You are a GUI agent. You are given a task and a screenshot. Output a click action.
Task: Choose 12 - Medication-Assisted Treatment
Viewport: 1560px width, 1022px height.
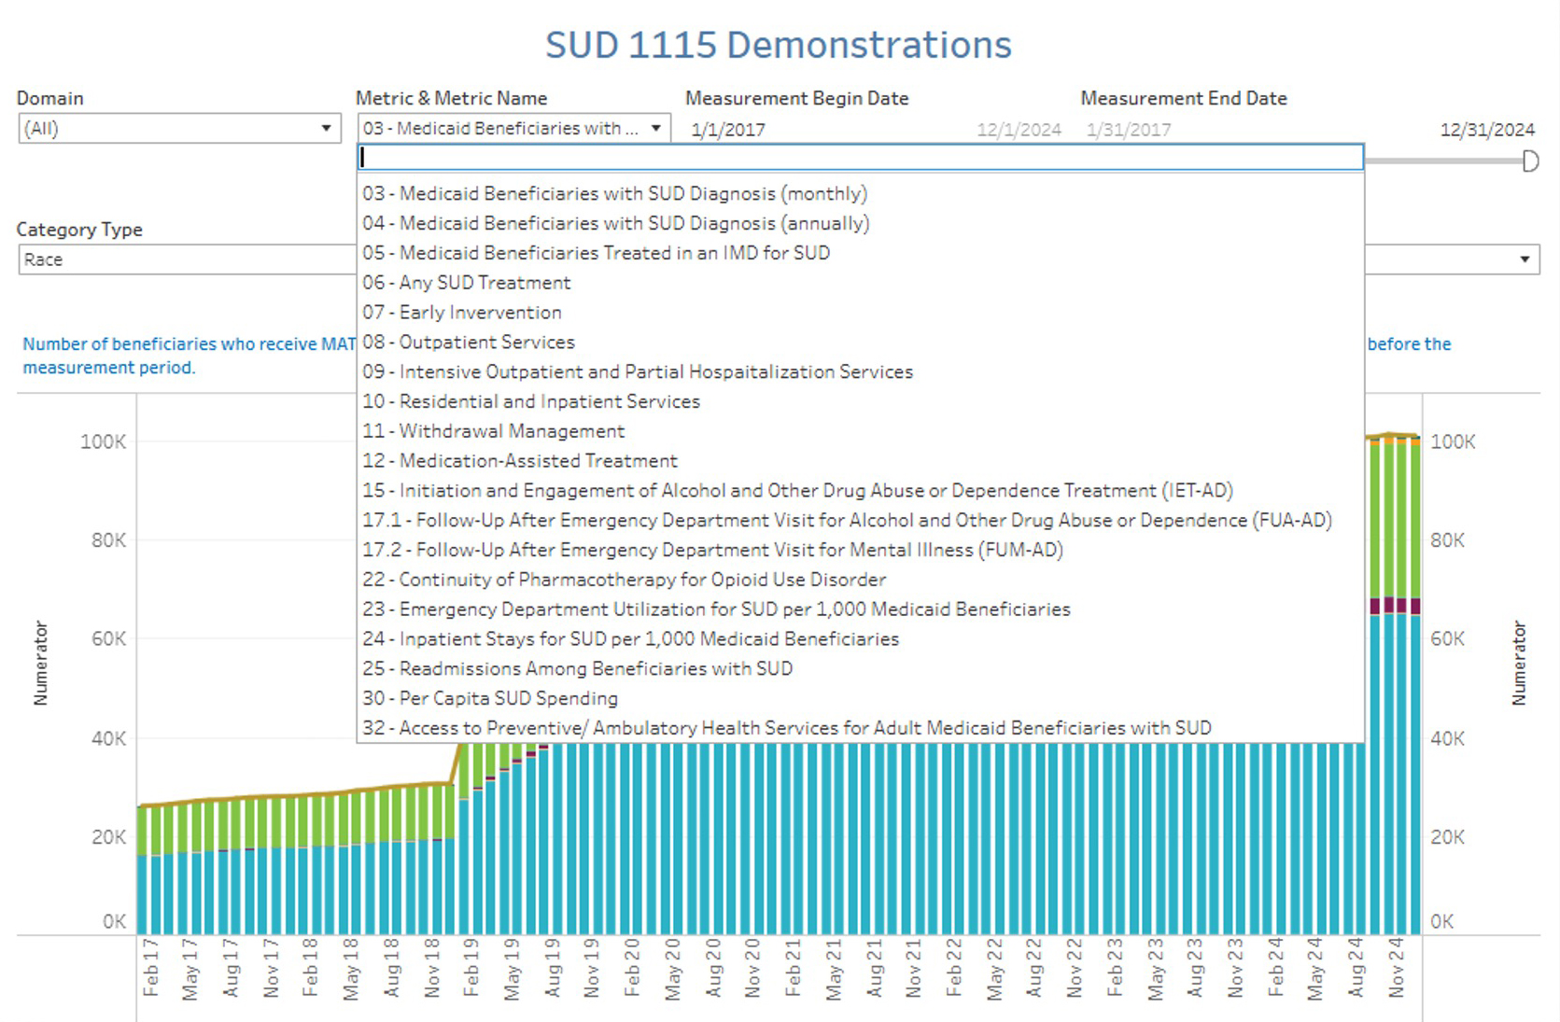519,461
